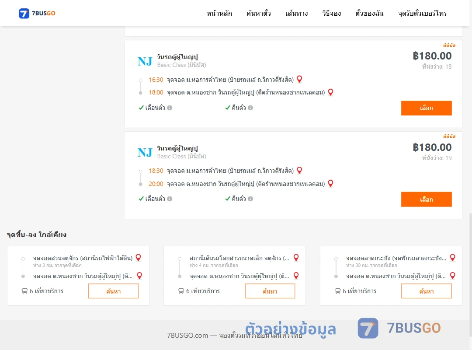Click ที่นั่งว่าง: 19 seat count
Viewport: 472px width, 350px height.
coord(437,158)
